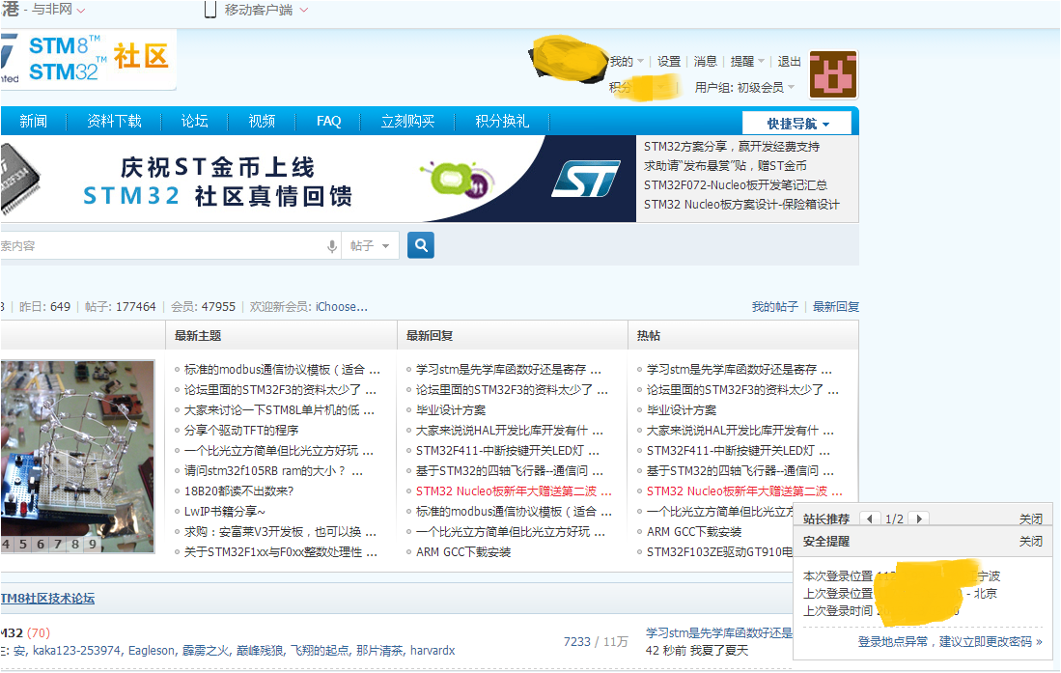The image size is (1061, 673).
Task: Select slide number 9 on slideshow
Action: coord(92,544)
